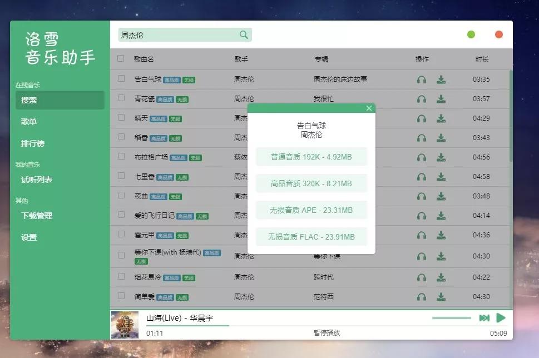This screenshot has height=358, width=539.
Task: Click the download icon for 稻香
Action: (x=441, y=137)
